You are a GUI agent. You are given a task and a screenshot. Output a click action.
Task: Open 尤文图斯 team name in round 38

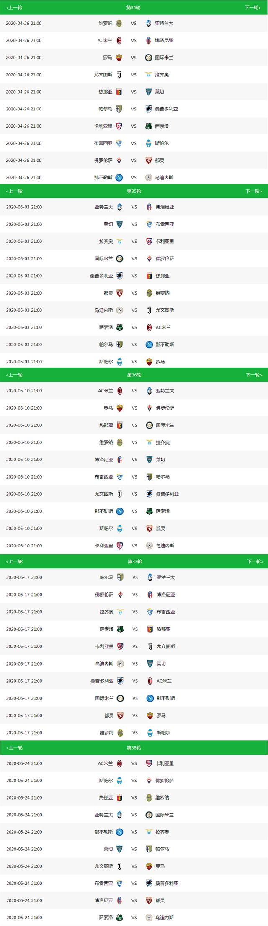click(104, 867)
